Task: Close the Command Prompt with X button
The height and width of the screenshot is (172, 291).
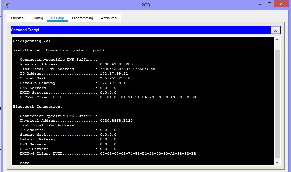Action: click(275, 30)
